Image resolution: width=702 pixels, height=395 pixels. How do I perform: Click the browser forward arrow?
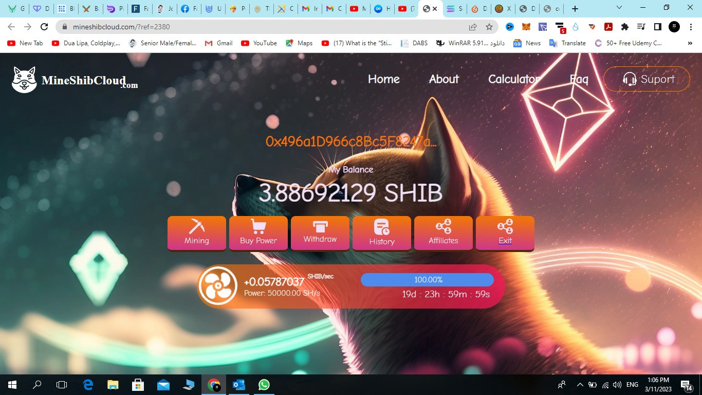pyautogui.click(x=28, y=27)
